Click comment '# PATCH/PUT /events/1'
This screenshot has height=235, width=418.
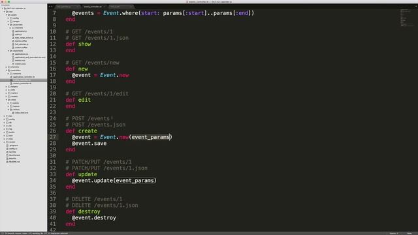(x=99, y=162)
